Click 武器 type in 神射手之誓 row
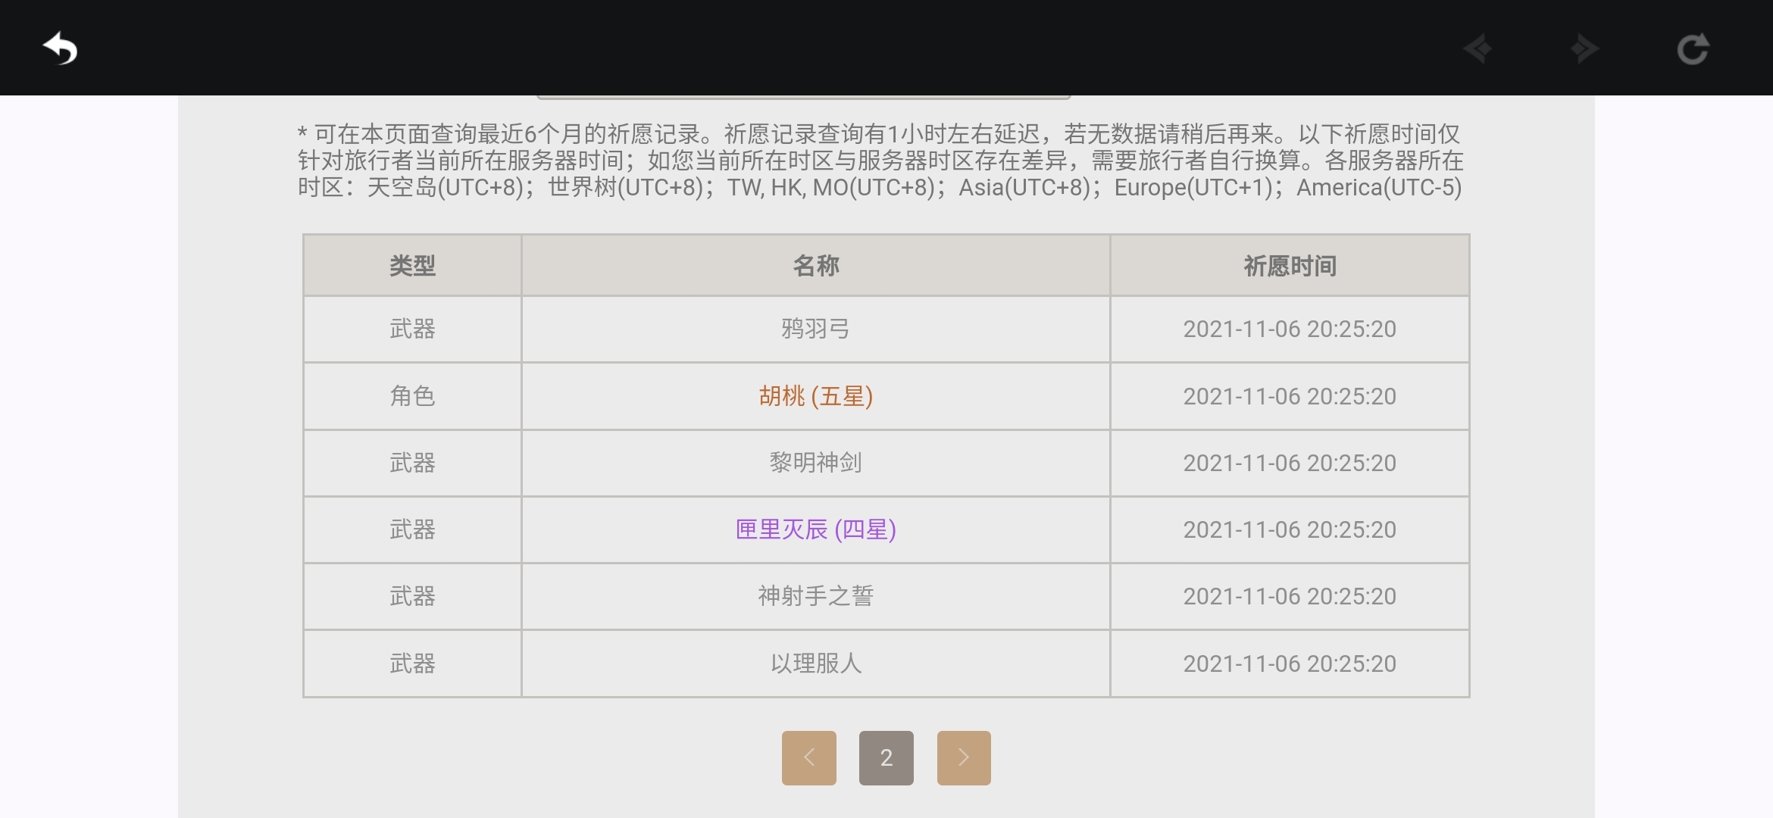Image resolution: width=1773 pixels, height=818 pixels. tap(412, 596)
